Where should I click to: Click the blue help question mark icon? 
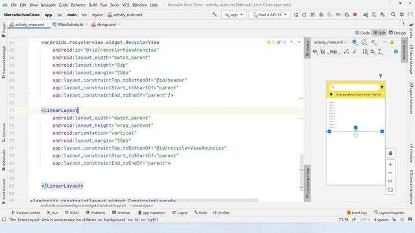(x=396, y=52)
